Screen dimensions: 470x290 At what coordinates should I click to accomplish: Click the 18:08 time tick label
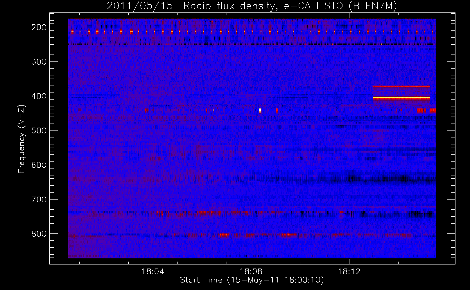point(251,272)
